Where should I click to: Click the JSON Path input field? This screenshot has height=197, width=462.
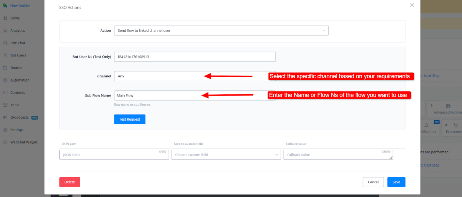click(x=114, y=155)
